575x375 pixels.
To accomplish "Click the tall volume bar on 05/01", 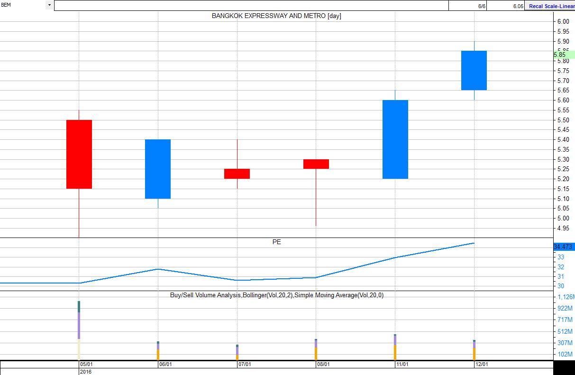I will point(79,330).
